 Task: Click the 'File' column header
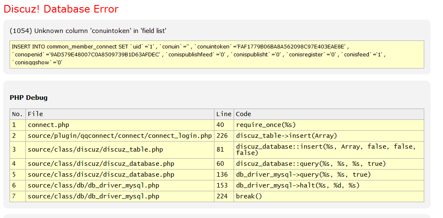pos(120,114)
